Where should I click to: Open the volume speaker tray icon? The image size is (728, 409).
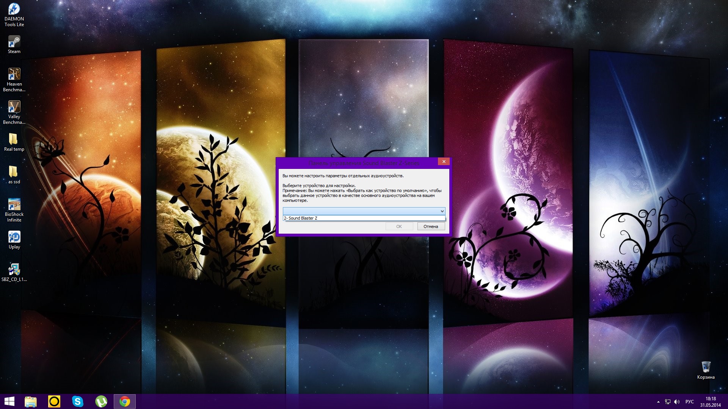coord(677,402)
